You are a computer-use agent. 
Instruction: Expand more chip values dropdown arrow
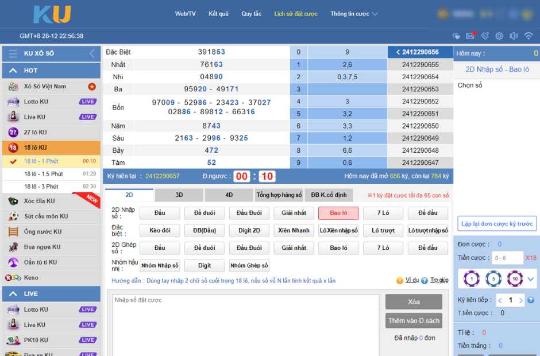(x=531, y=279)
